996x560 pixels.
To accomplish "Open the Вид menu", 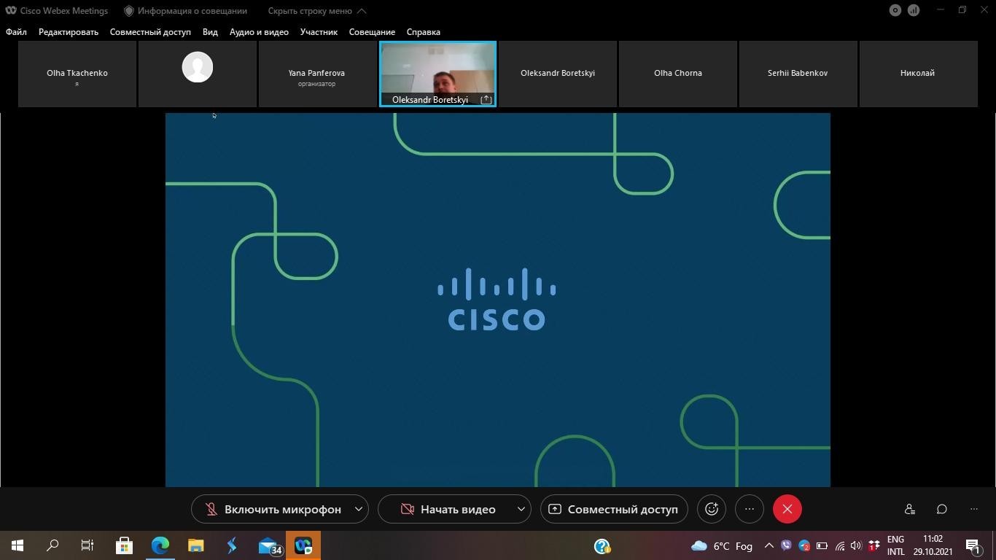I will pos(210,32).
